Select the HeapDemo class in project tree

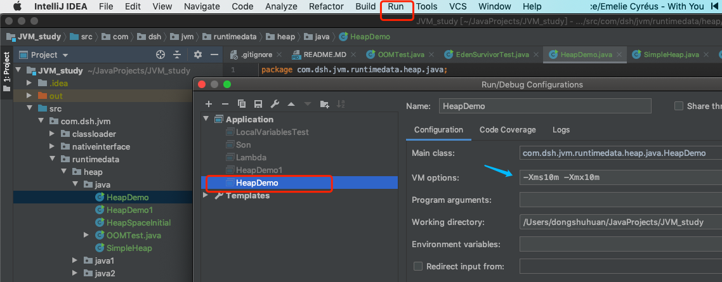[x=128, y=197]
